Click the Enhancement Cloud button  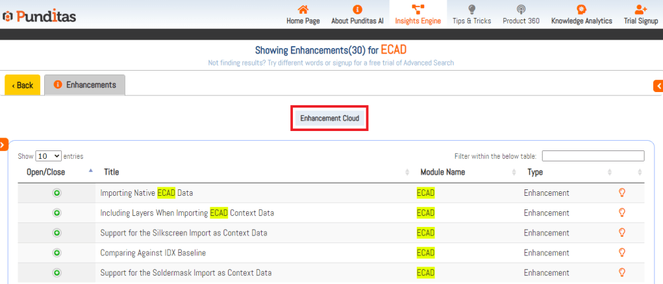click(329, 119)
